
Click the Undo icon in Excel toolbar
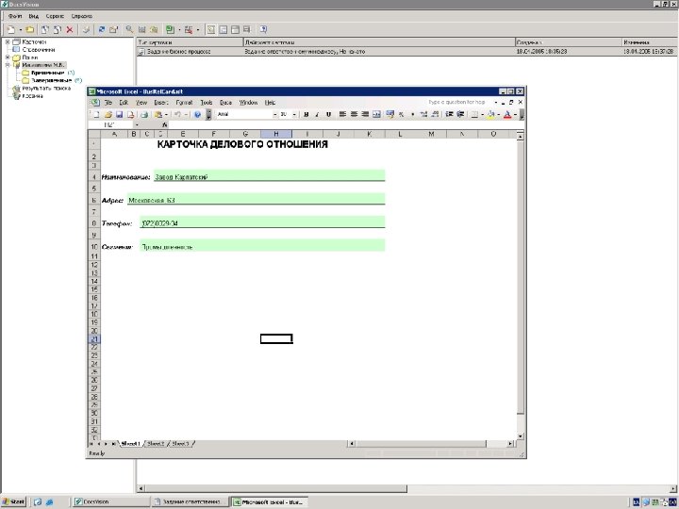pyautogui.click(x=177, y=114)
